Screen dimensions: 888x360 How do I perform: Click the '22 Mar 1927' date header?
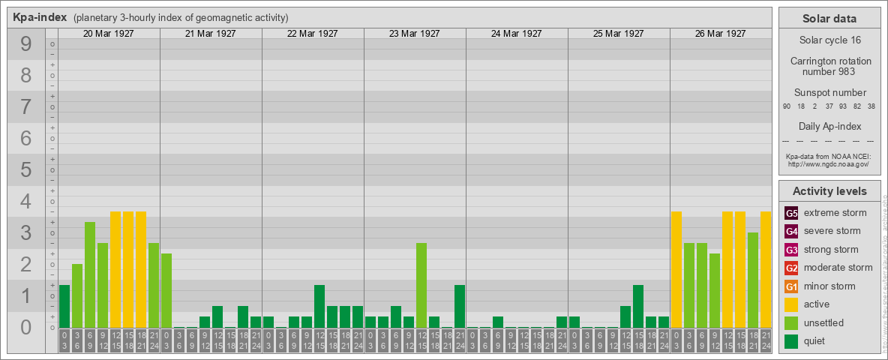313,34
